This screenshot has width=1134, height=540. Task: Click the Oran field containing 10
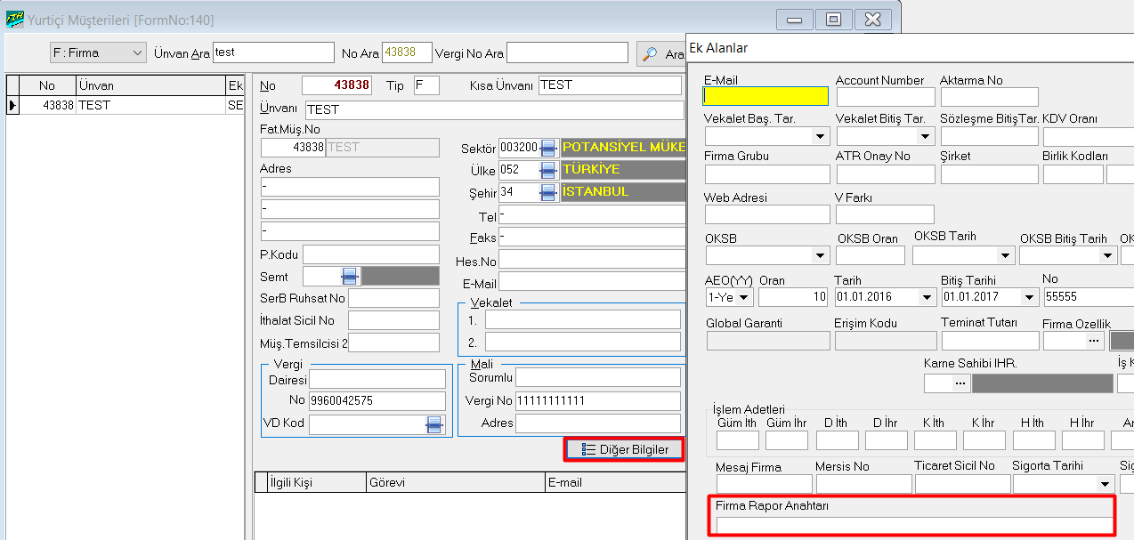coord(794,297)
